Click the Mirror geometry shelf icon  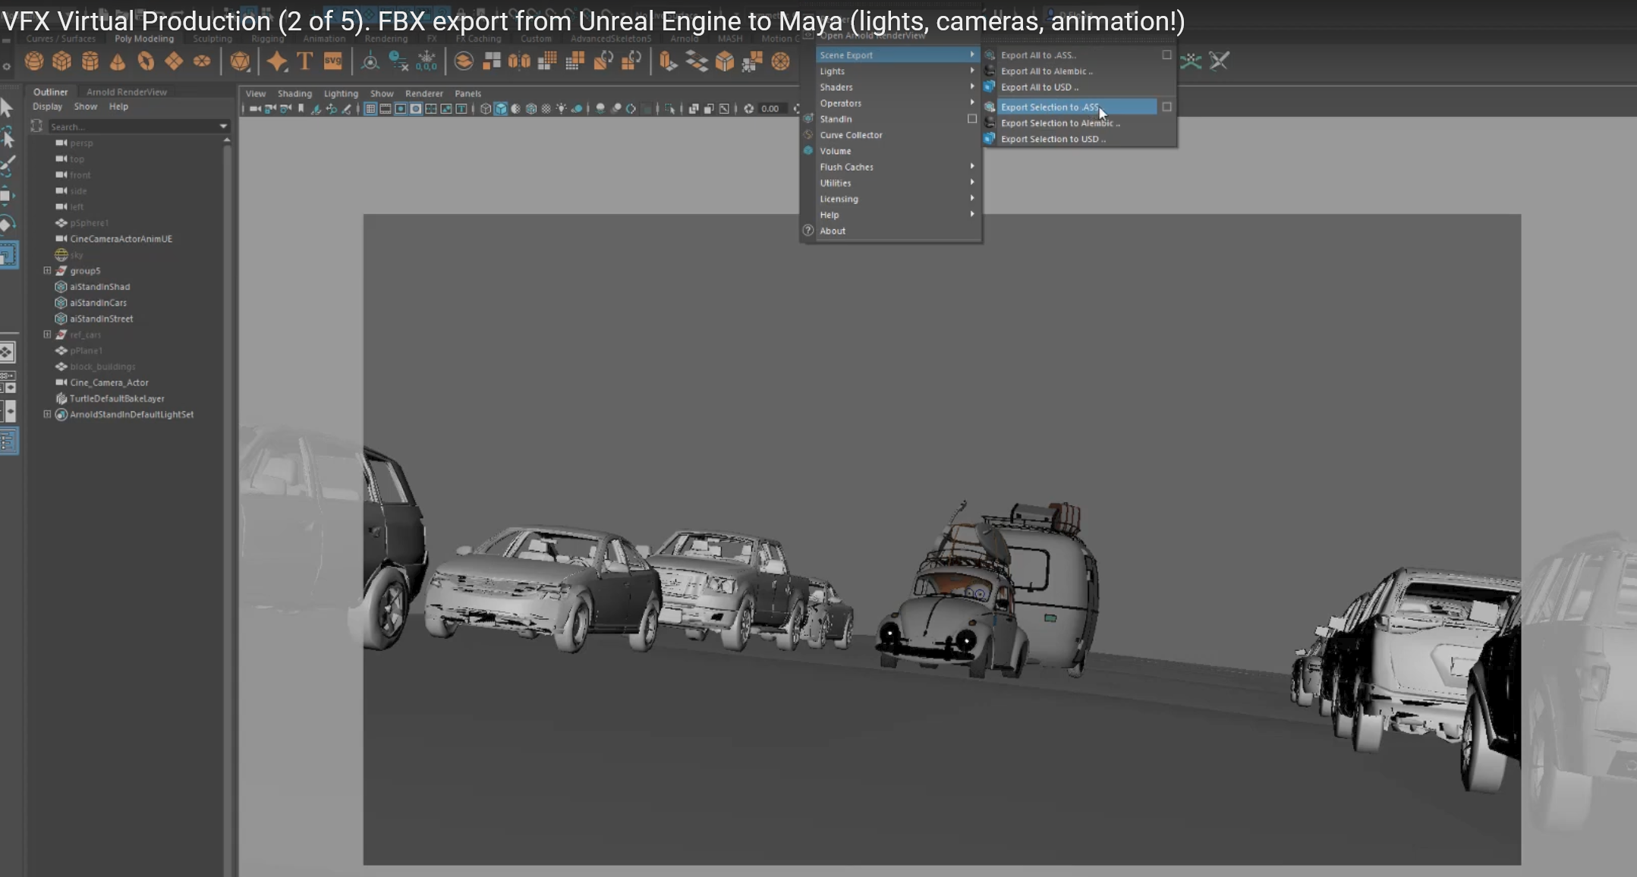click(x=519, y=61)
